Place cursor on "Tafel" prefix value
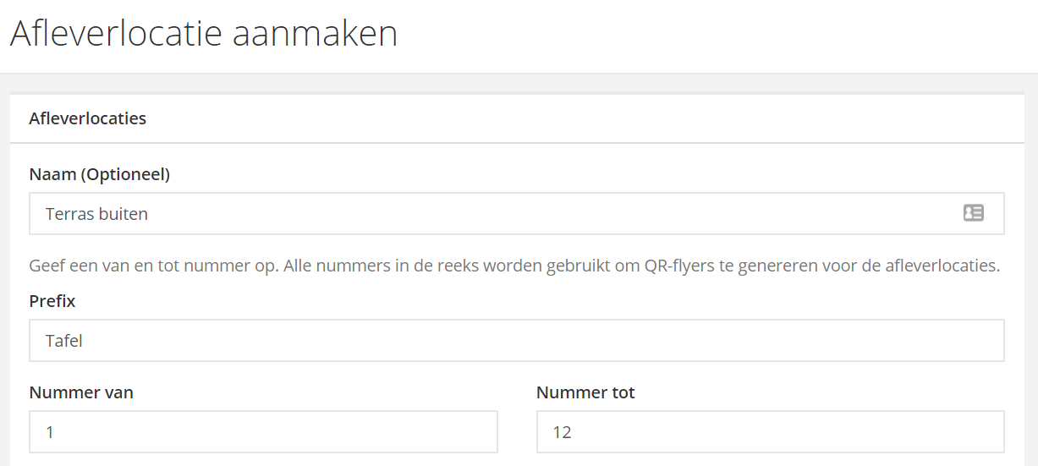 point(64,341)
